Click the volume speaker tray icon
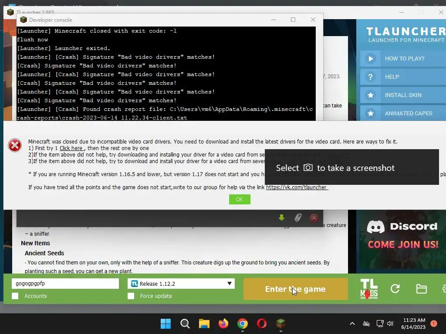 pyautogui.click(x=390, y=324)
